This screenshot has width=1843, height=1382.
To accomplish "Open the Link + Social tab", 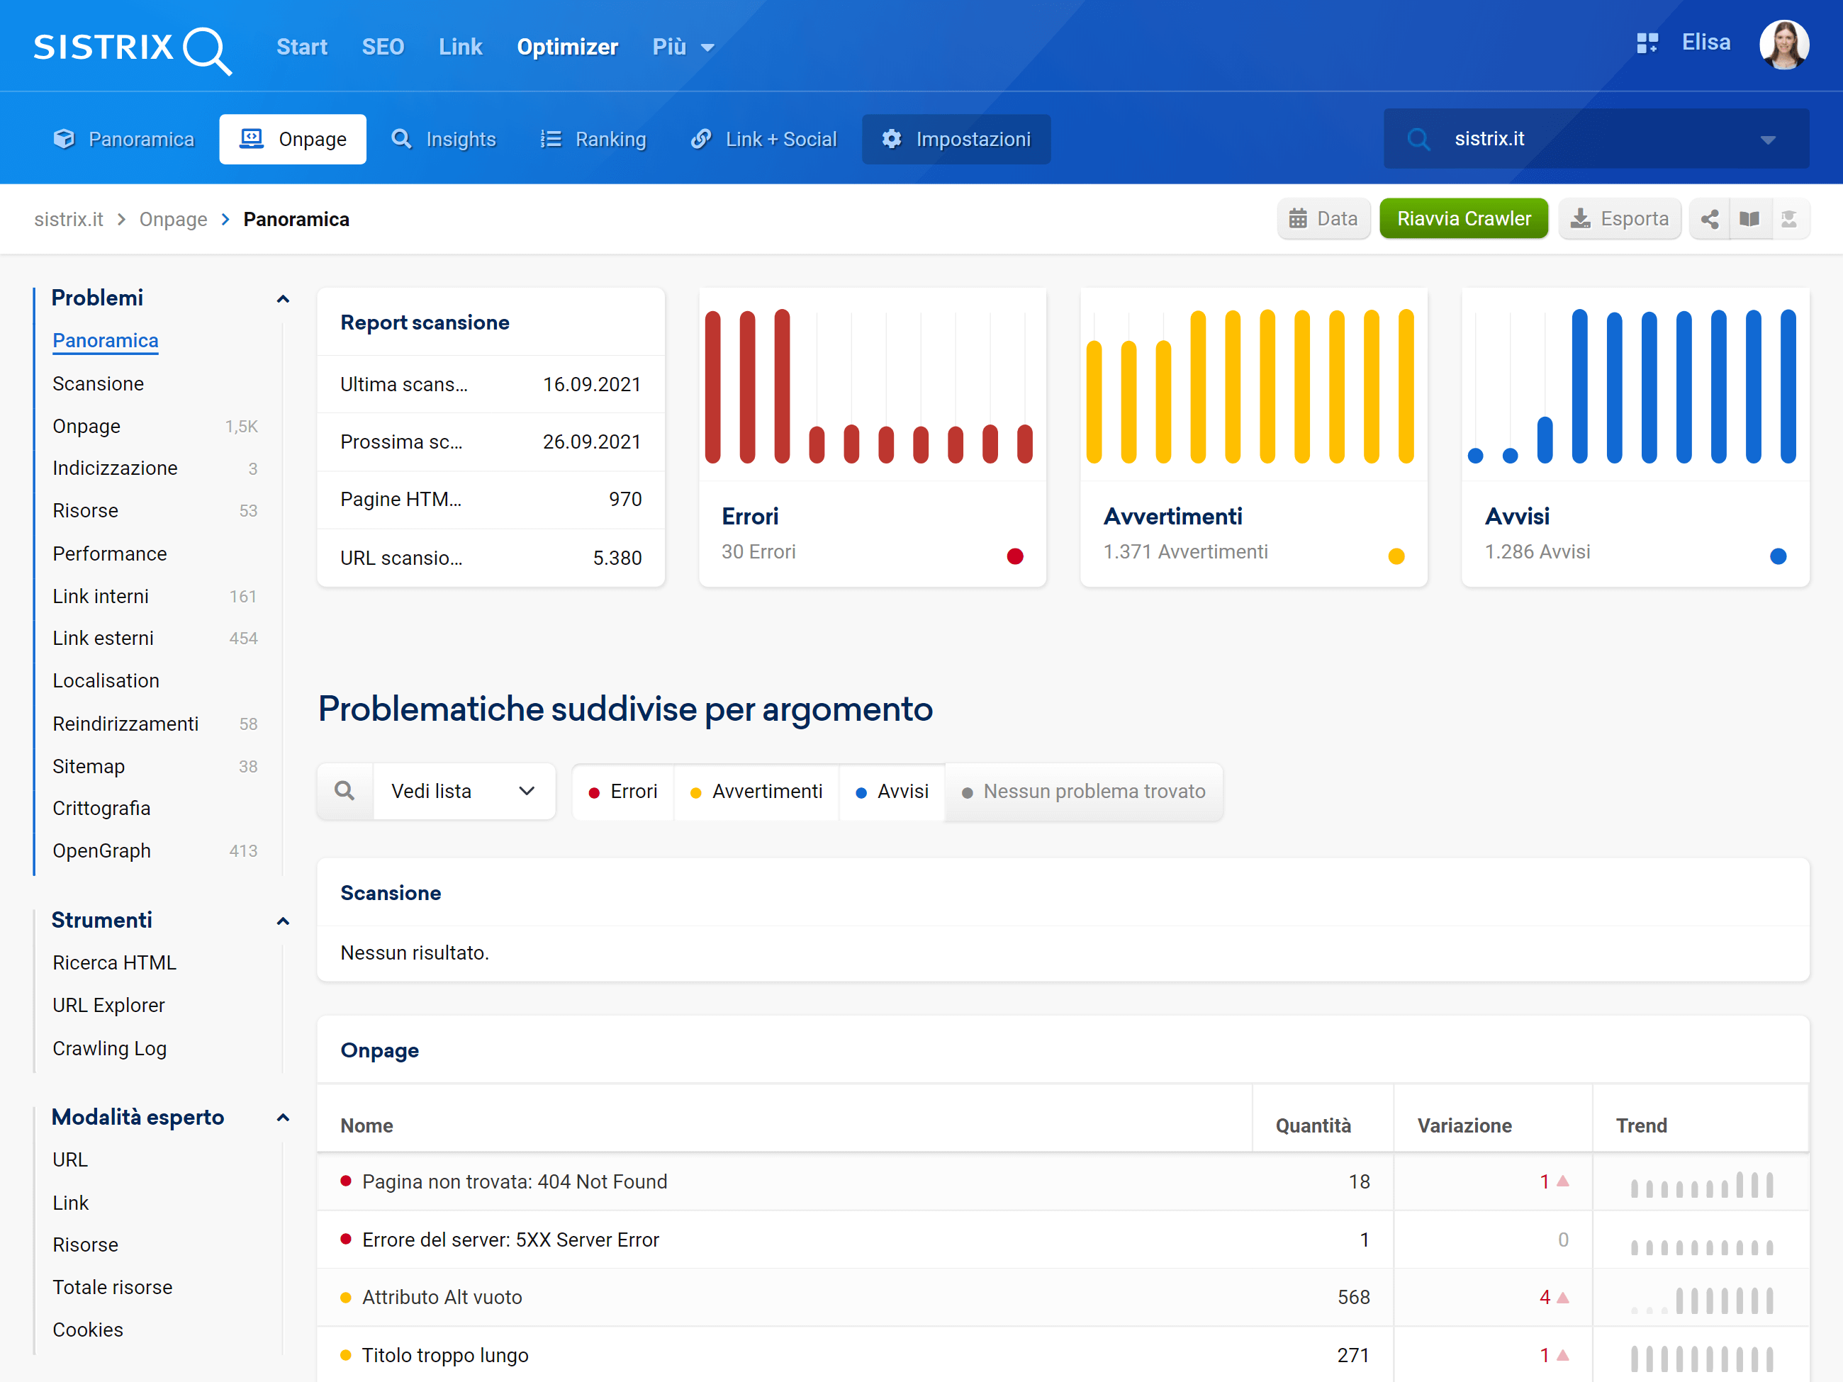I will click(763, 139).
